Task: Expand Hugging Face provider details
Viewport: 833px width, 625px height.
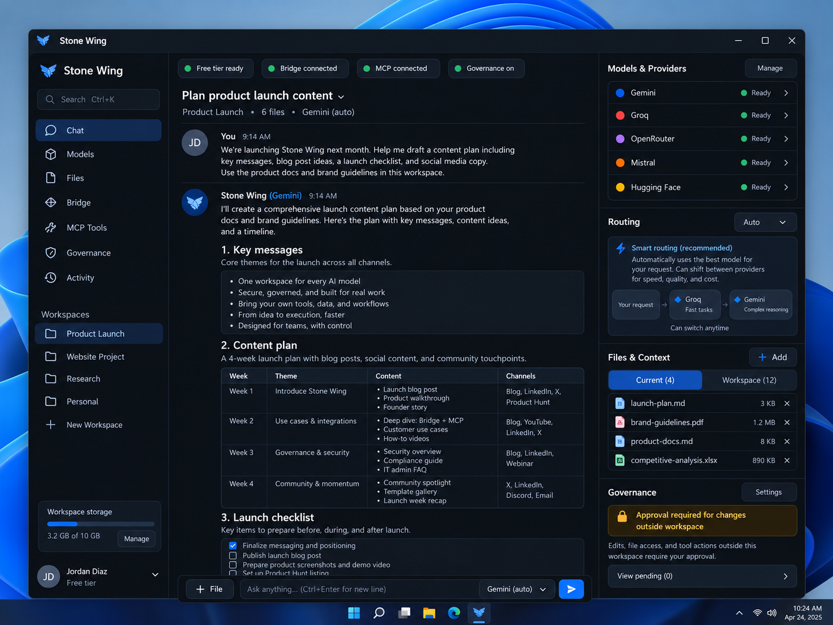Action: [786, 187]
